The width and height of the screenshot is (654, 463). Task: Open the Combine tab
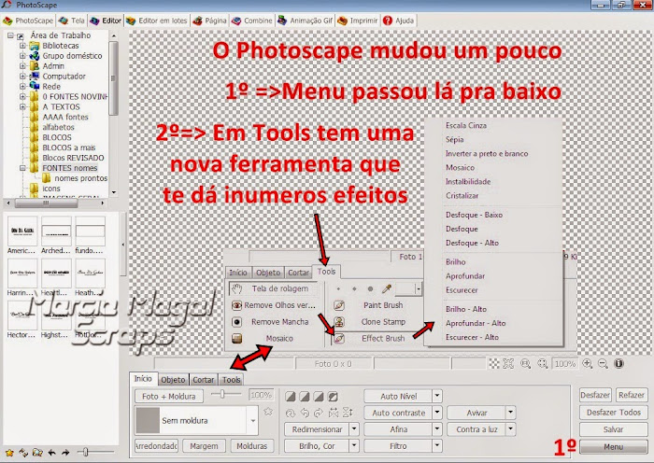pyautogui.click(x=252, y=21)
